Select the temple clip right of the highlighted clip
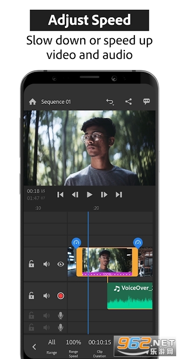 (145, 262)
